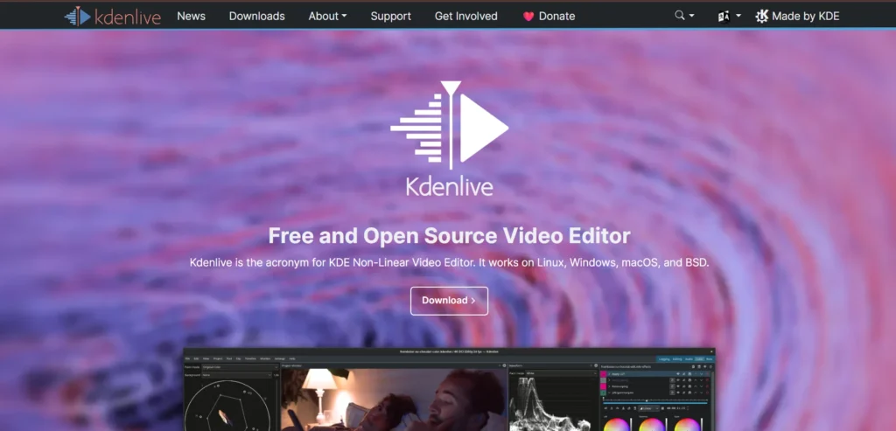Click the KDE gear logo
The width and height of the screenshot is (896, 431).
pos(762,16)
